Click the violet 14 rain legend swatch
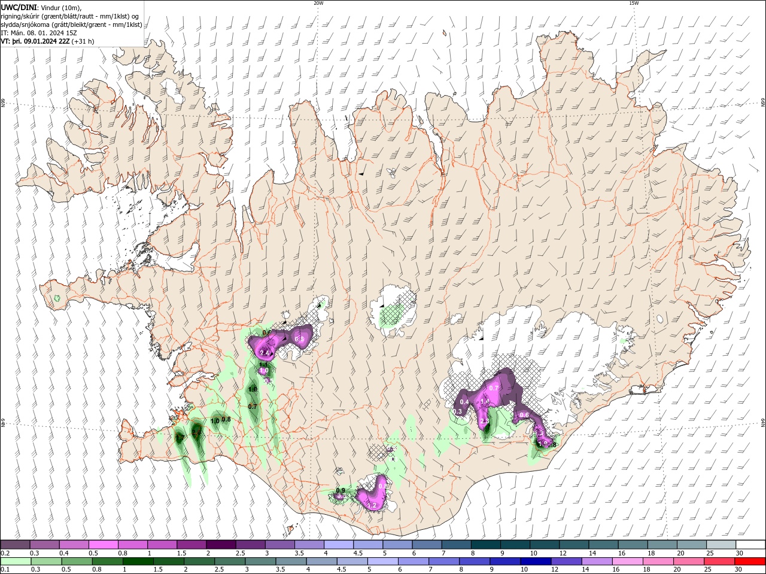 point(597,561)
